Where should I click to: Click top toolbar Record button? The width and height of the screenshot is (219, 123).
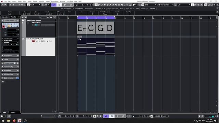[x=71, y=5]
